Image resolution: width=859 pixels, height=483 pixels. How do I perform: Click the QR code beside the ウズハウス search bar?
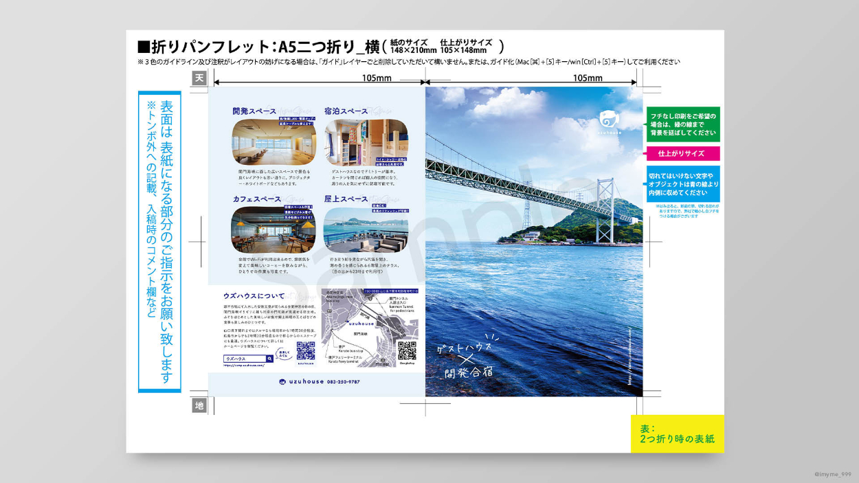click(x=305, y=350)
